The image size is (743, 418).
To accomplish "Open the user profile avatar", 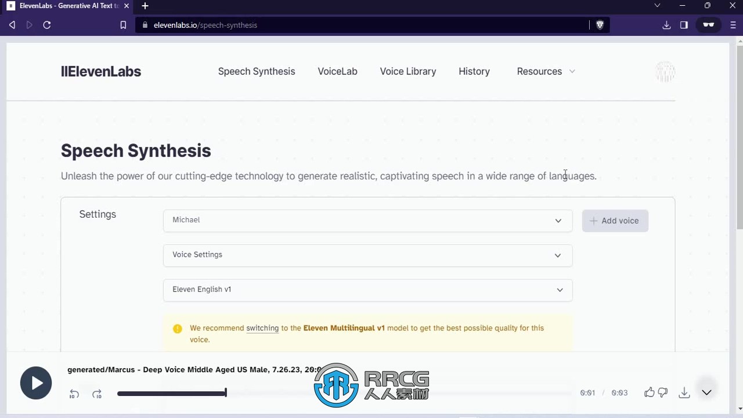I will [665, 71].
